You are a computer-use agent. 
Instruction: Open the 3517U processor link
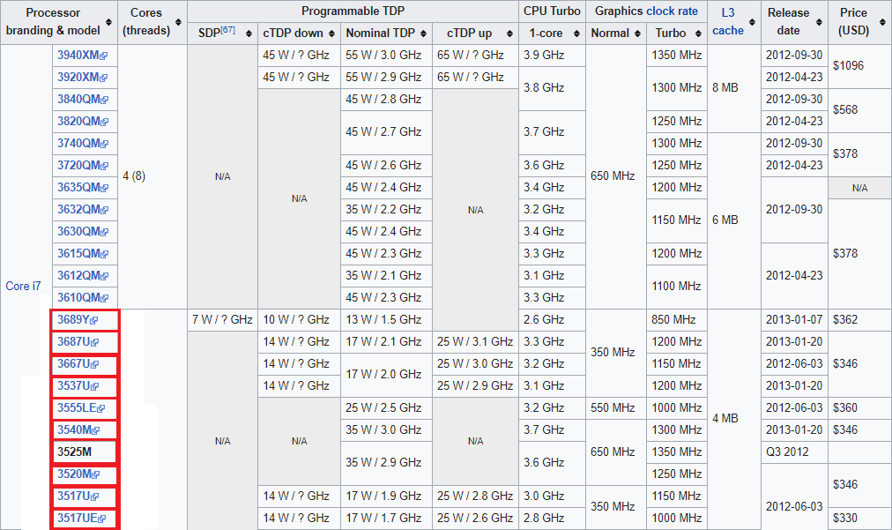[78, 496]
